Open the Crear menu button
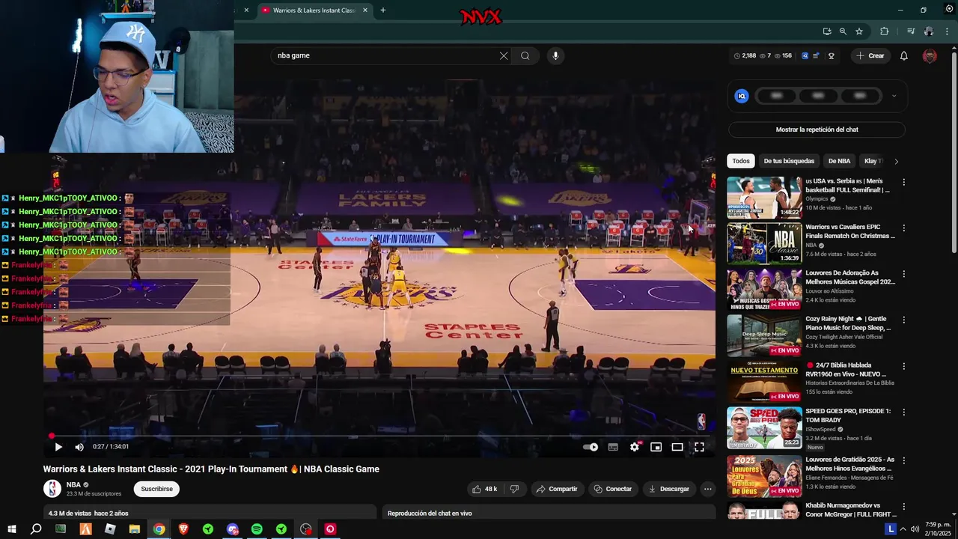Image resolution: width=958 pixels, height=539 pixels. [870, 55]
